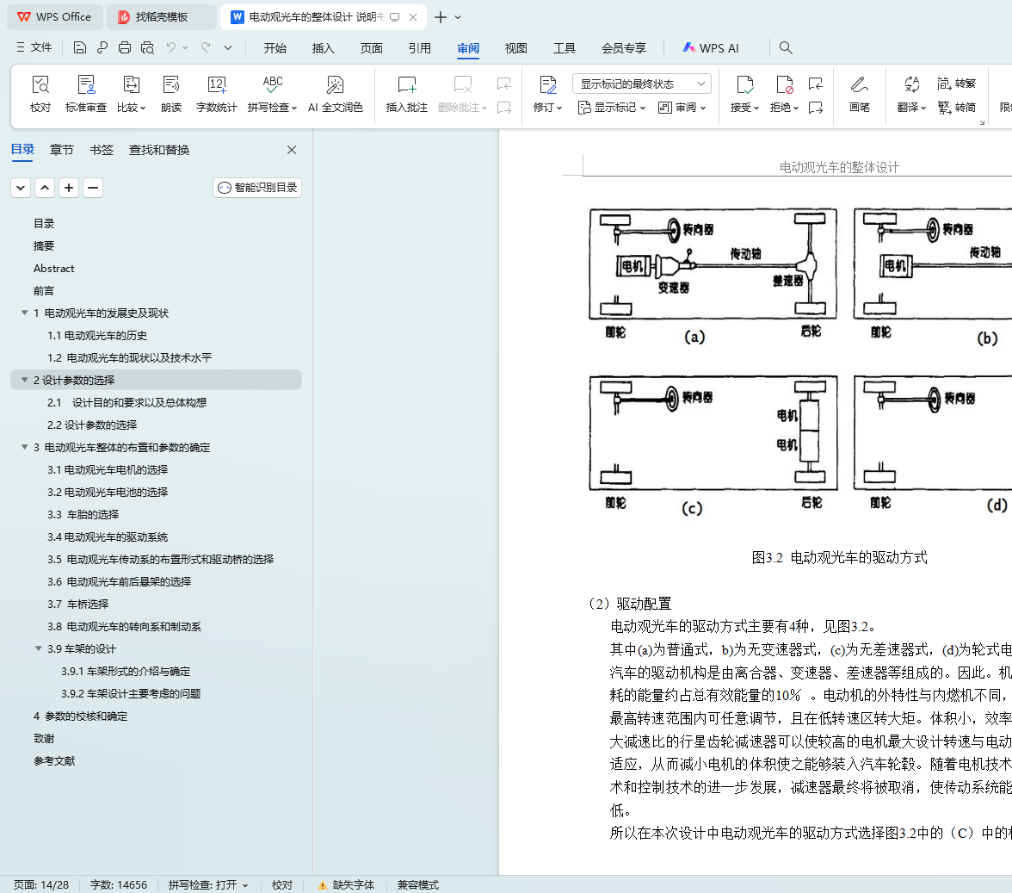Click the minus button in outline pane
The width and height of the screenshot is (1012, 893).
93,188
